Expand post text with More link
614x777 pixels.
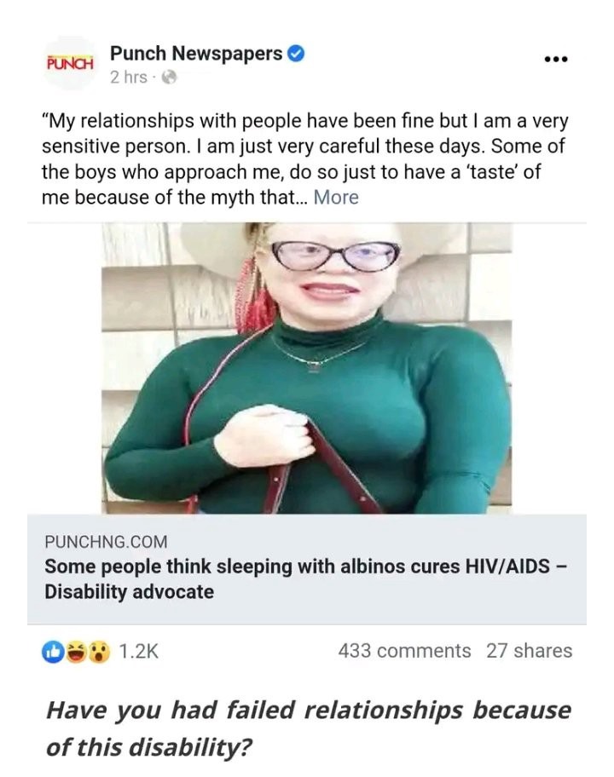point(336,197)
